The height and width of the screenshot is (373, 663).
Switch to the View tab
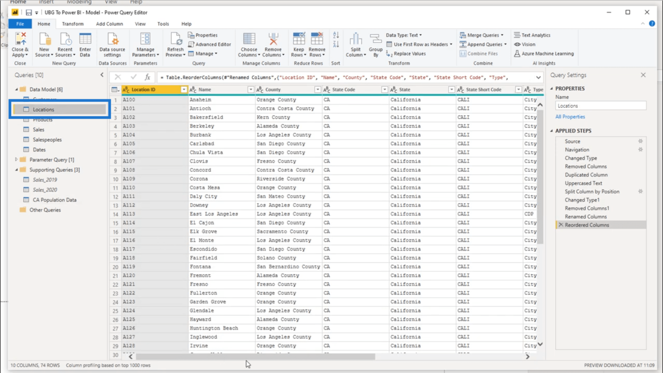(140, 24)
